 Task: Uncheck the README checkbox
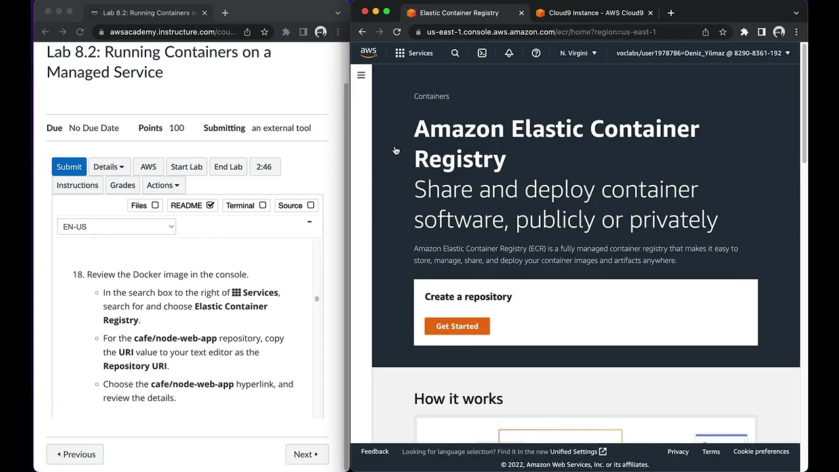pyautogui.click(x=210, y=205)
